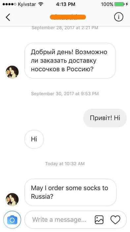
Task: Tap the 'Today at 10:32 AM' timestamp
Action: 65,164
